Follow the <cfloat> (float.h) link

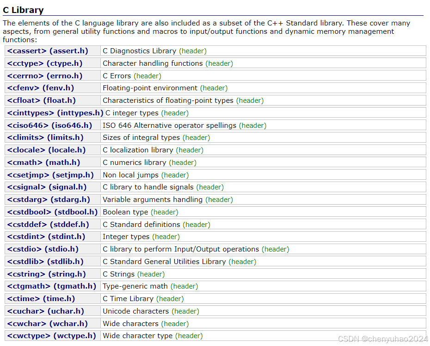(42, 101)
